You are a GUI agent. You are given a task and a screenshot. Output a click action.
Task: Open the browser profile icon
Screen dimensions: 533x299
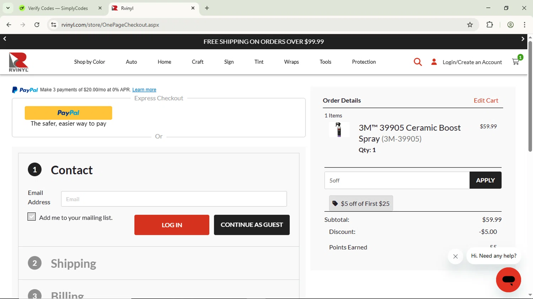(511, 25)
